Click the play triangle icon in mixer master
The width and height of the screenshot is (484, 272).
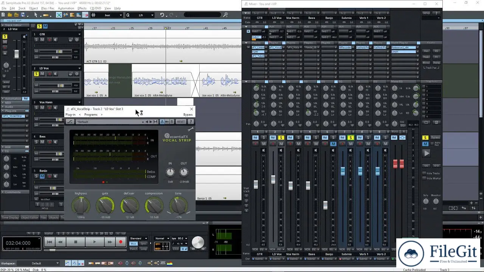427,153
